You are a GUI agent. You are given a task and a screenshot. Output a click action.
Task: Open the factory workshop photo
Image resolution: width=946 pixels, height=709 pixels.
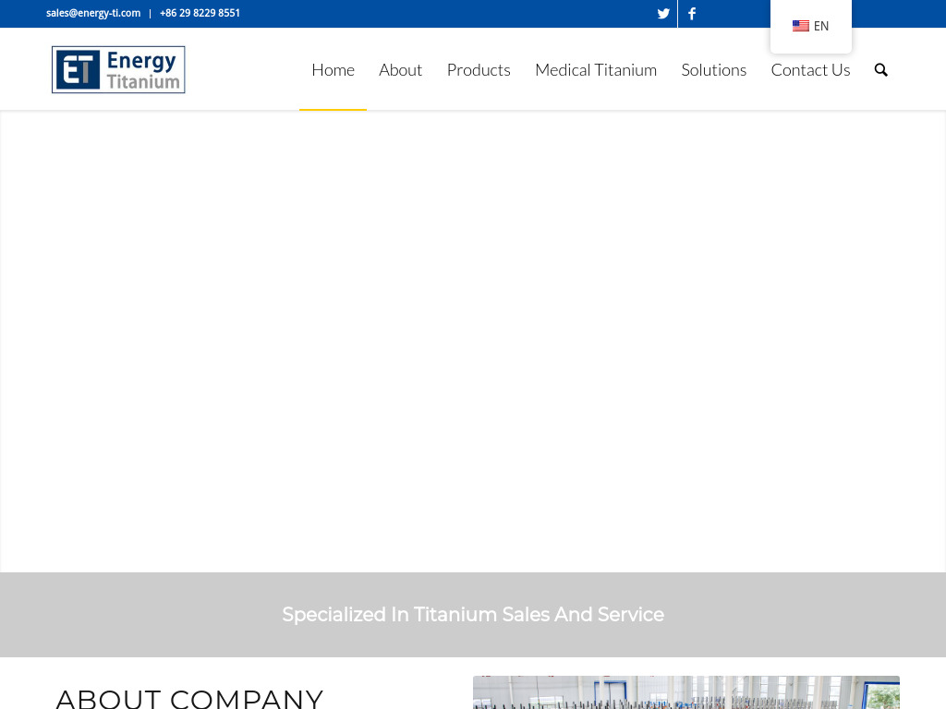click(686, 692)
